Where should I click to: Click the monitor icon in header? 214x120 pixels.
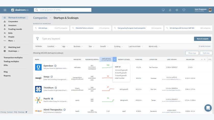tap(163, 10)
